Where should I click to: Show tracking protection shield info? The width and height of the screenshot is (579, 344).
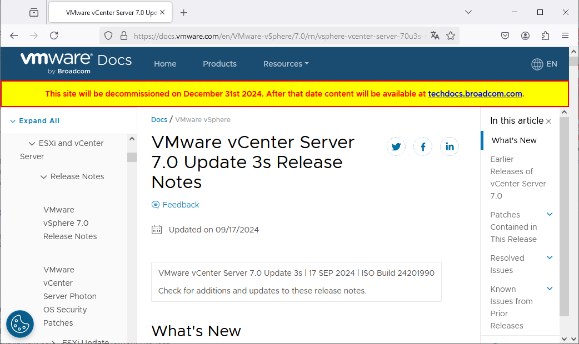coord(108,36)
